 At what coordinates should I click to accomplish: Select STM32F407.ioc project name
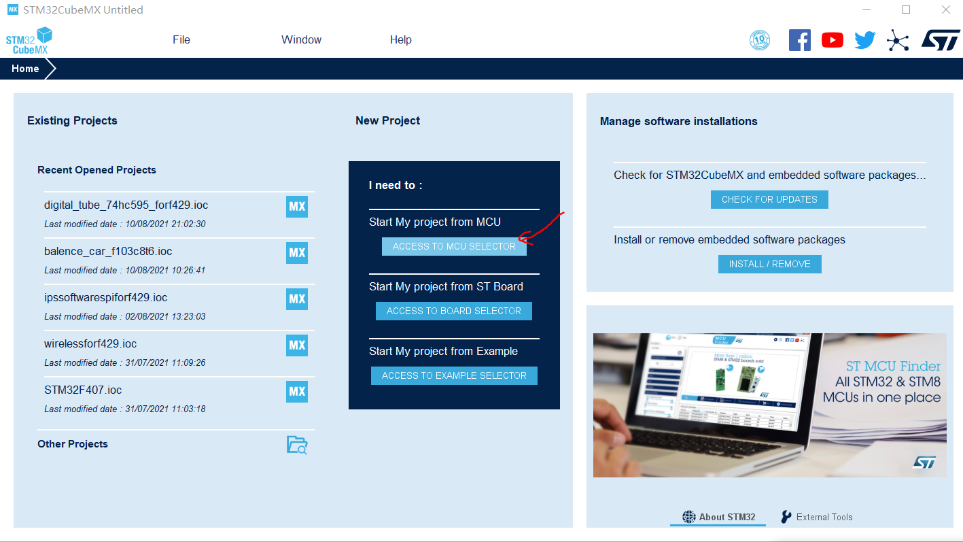point(83,390)
